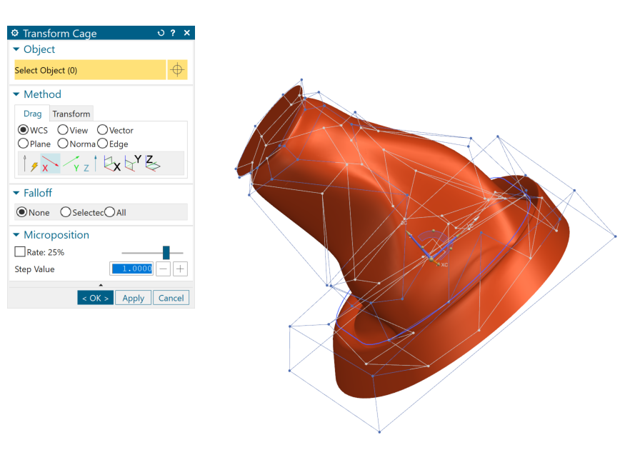Select the View radio button
The image size is (620, 465).
pyautogui.click(x=62, y=130)
